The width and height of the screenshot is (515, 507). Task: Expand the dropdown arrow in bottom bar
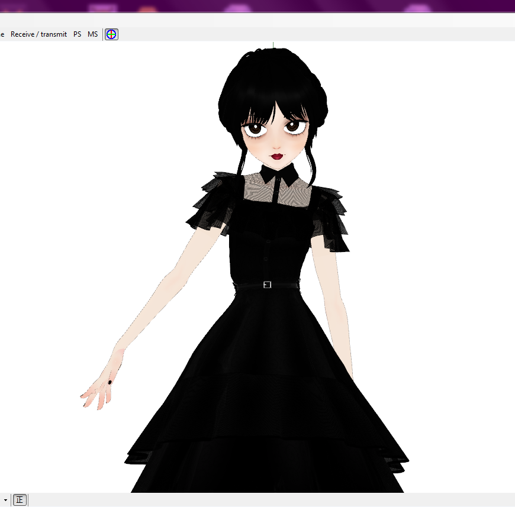(5, 500)
